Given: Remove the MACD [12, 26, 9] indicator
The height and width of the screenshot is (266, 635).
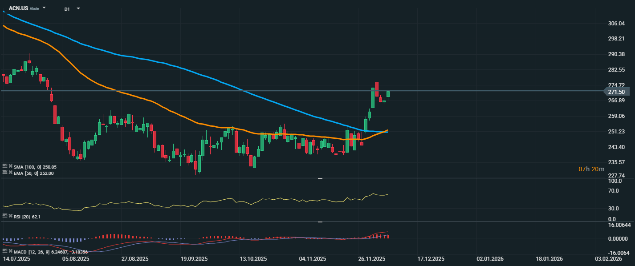Looking at the screenshot, I should click(10, 251).
